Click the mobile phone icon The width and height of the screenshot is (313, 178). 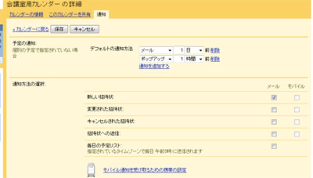(91, 170)
